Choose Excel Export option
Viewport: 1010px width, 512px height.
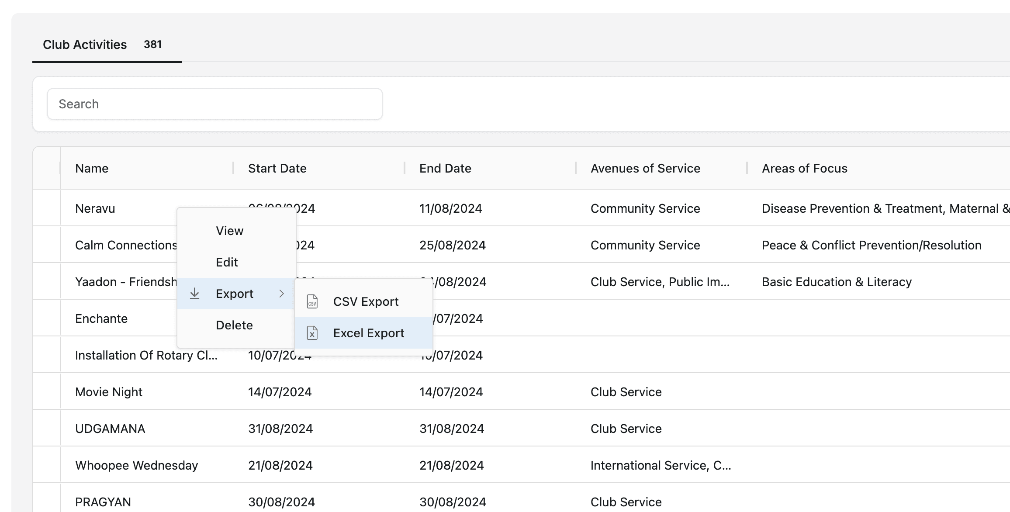368,333
